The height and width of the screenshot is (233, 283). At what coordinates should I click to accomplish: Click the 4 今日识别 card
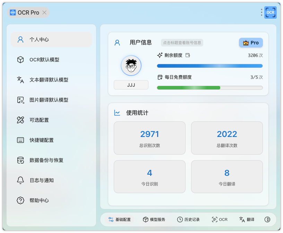pyautogui.click(x=149, y=176)
